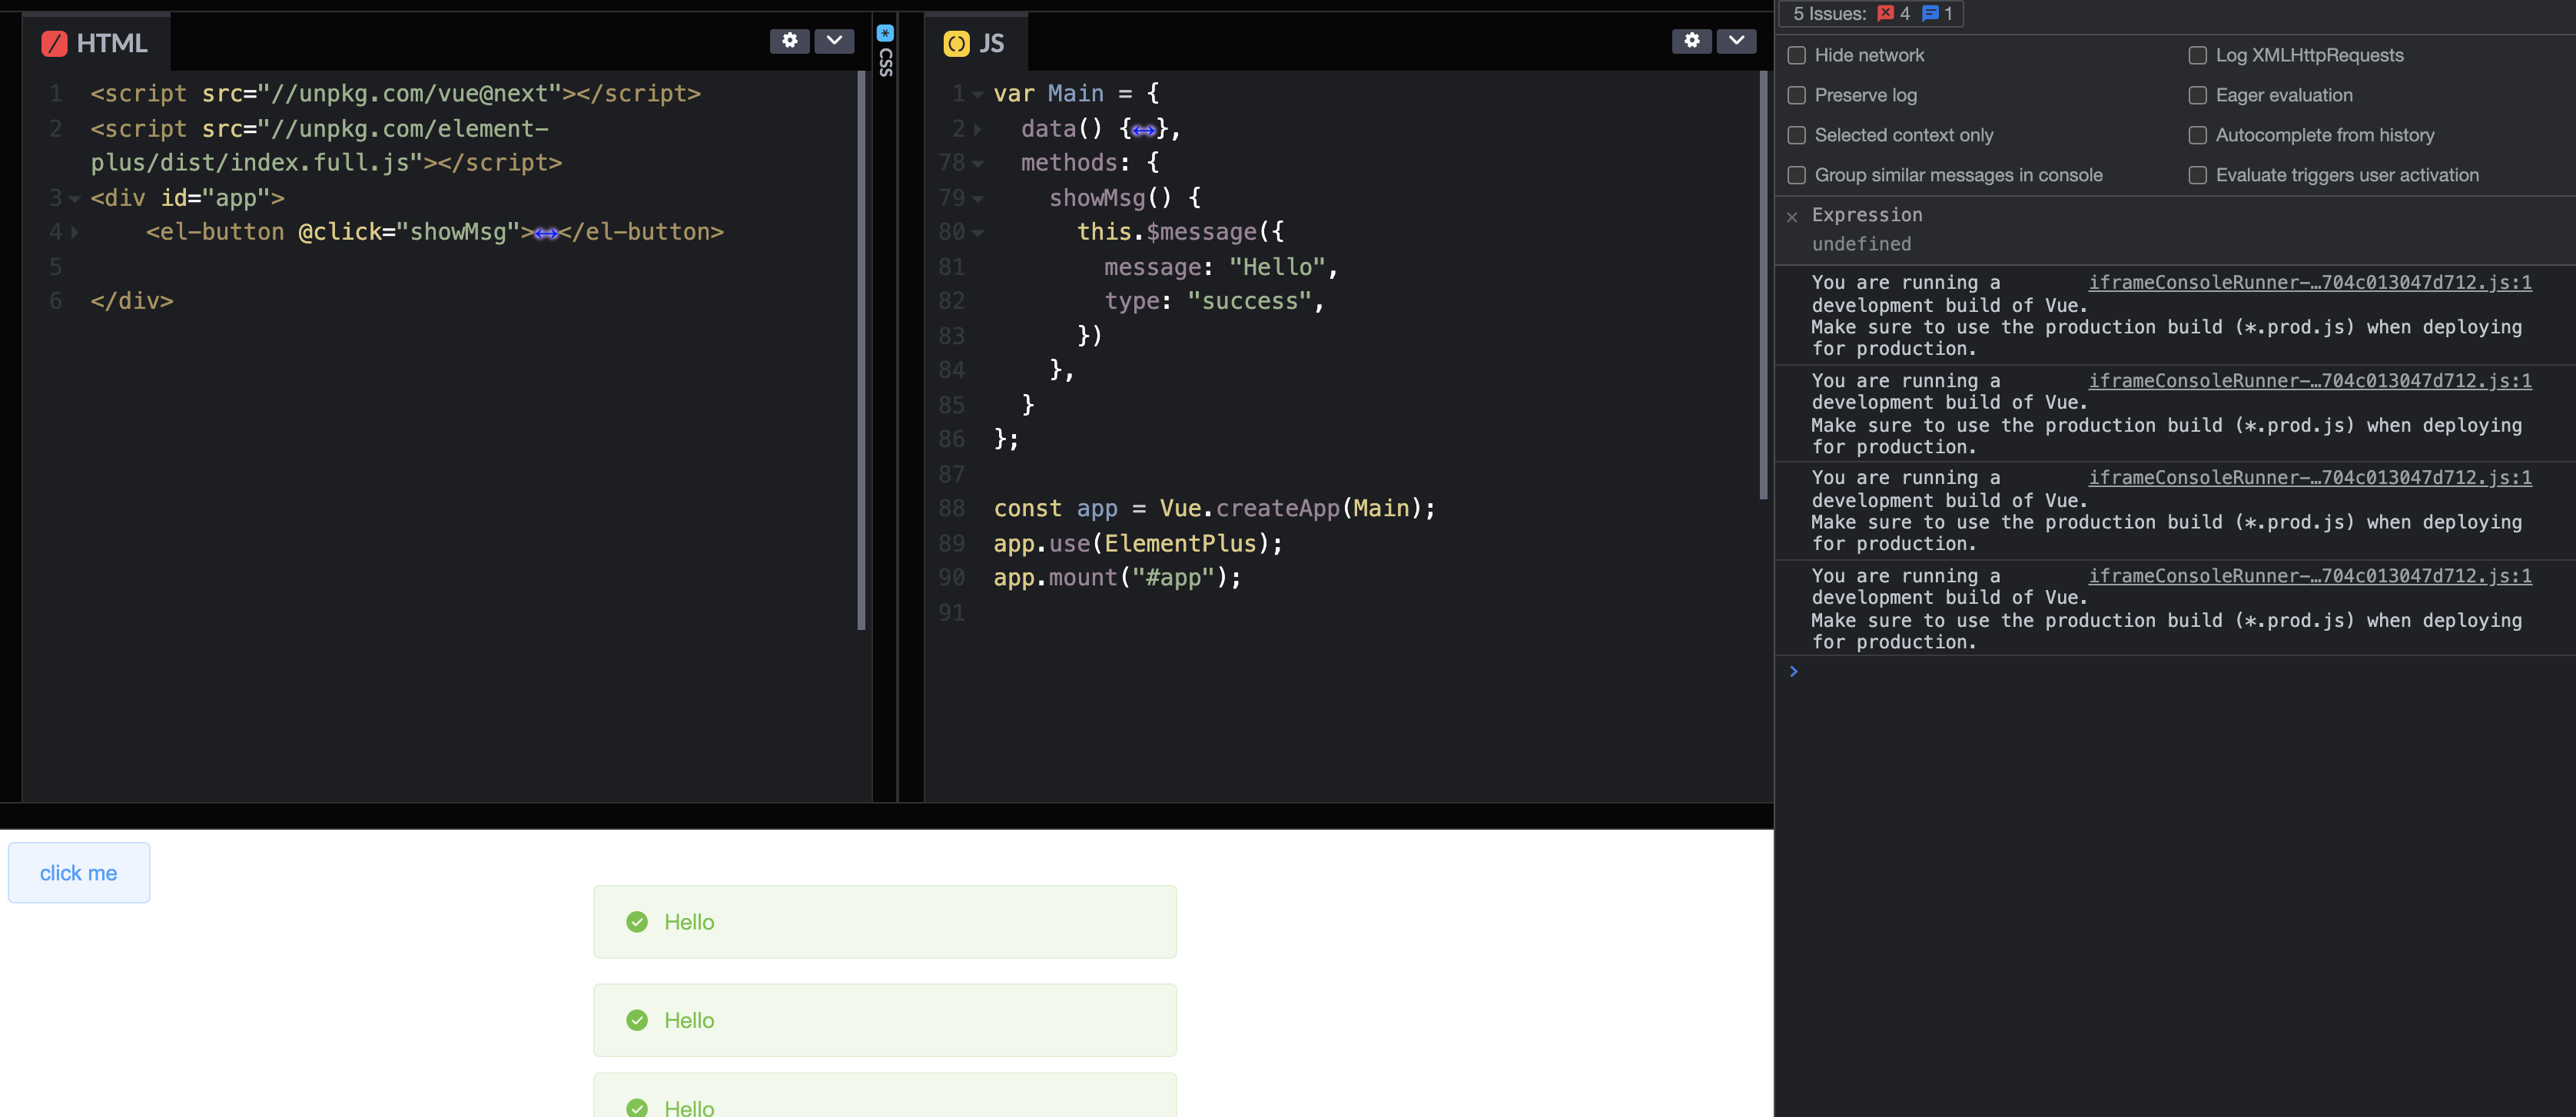The width and height of the screenshot is (2576, 1117).
Task: Toggle Selected context only checkbox
Action: (x=1796, y=135)
